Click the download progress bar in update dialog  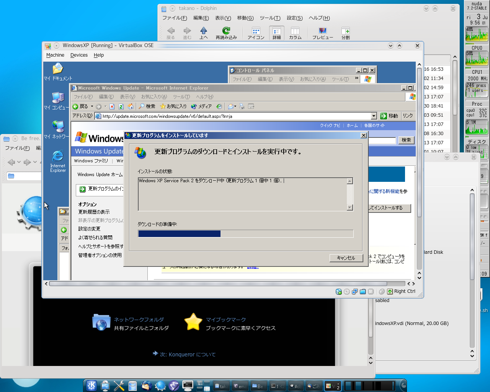[246, 234]
